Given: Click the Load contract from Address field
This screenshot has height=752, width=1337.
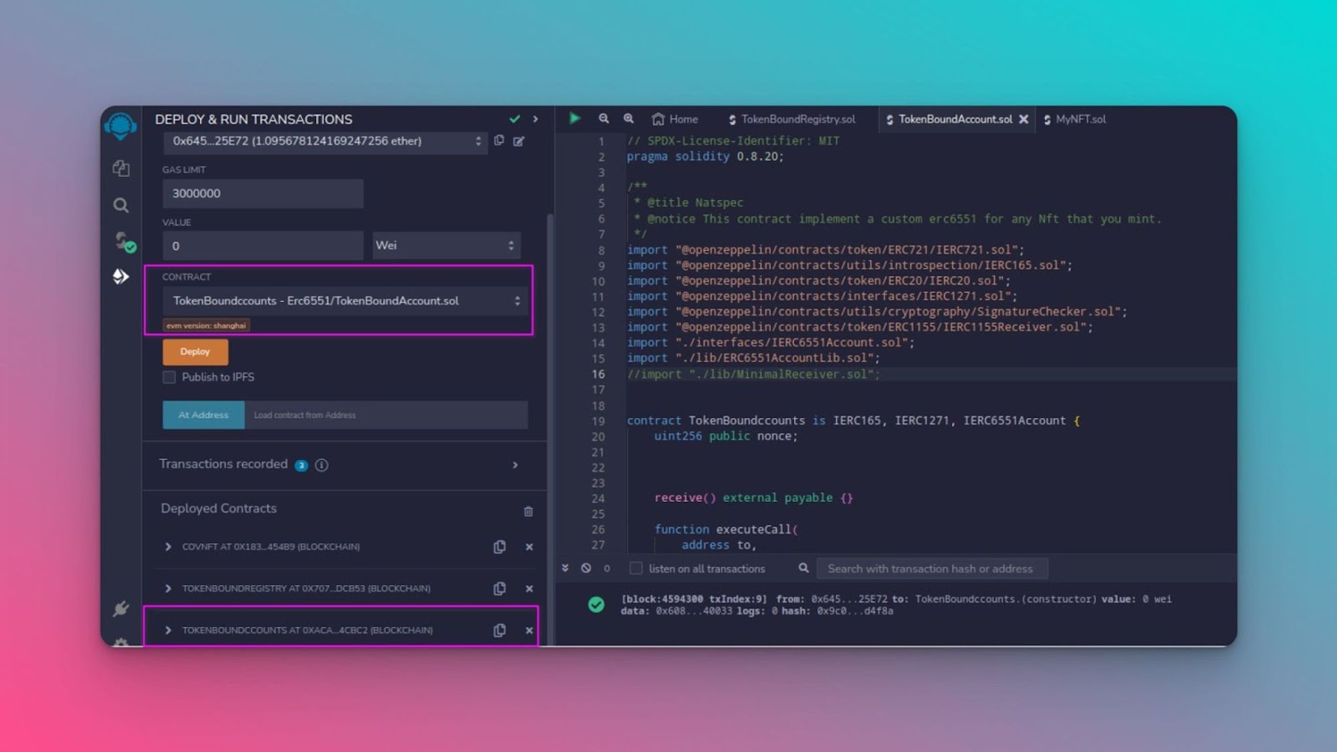Looking at the screenshot, I should [x=386, y=415].
